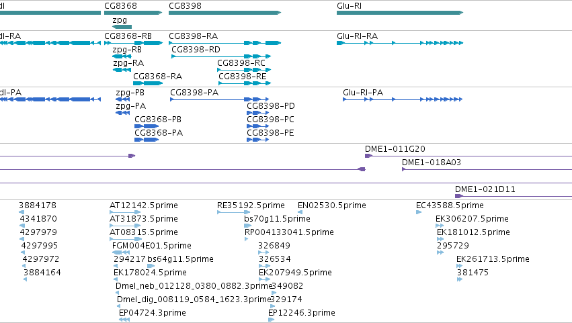Viewport: 572px width, 323px height.
Task: Click the CG8368-PA protein label
Action: pos(159,133)
